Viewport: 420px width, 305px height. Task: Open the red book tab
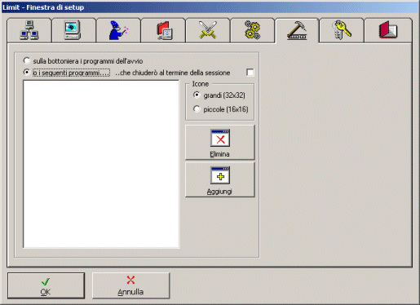(388, 30)
